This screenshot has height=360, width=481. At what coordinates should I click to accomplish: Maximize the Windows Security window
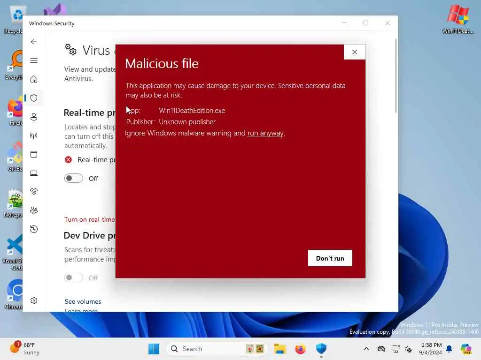click(365, 23)
